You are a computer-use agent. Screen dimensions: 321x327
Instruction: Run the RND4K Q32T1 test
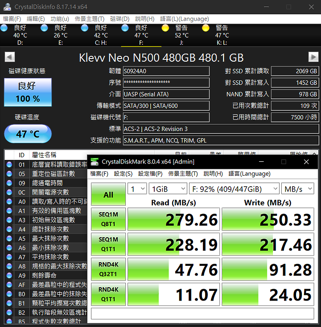pos(108,269)
